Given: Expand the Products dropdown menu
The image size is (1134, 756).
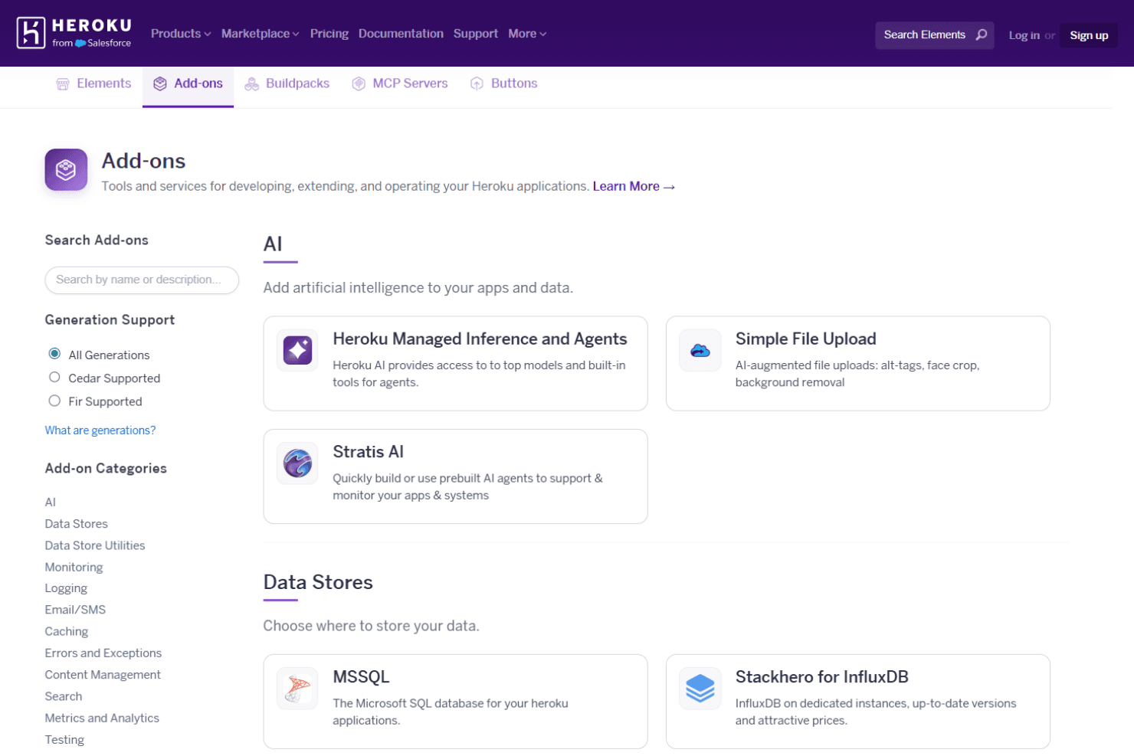Looking at the screenshot, I should pos(181,34).
